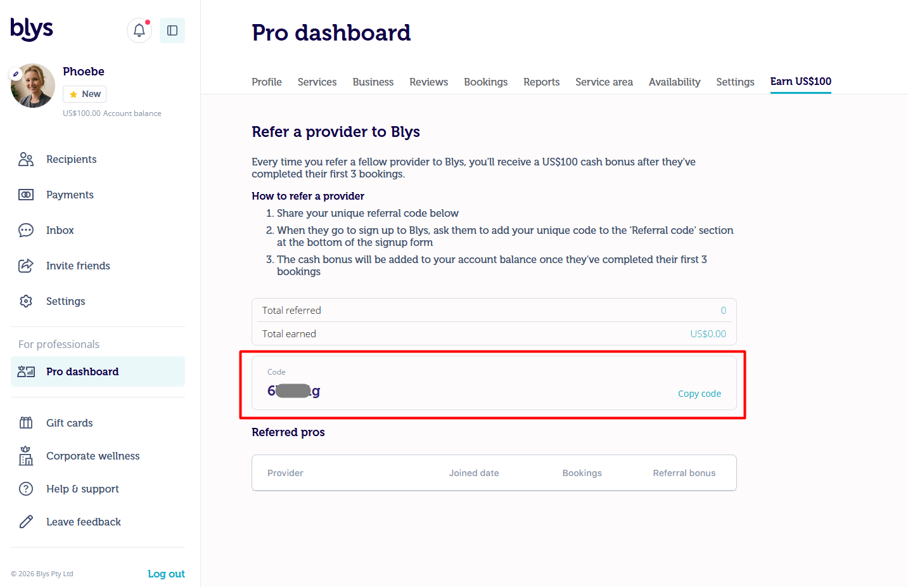This screenshot has width=908, height=587.
Task: Click the Leave feedback pencil icon
Action: pos(26,522)
